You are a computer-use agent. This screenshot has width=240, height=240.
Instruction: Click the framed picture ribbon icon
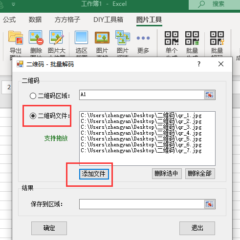pos(102,38)
